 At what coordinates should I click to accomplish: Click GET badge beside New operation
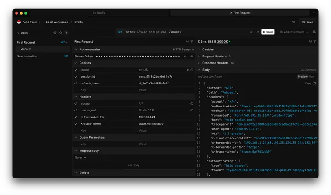point(66,56)
